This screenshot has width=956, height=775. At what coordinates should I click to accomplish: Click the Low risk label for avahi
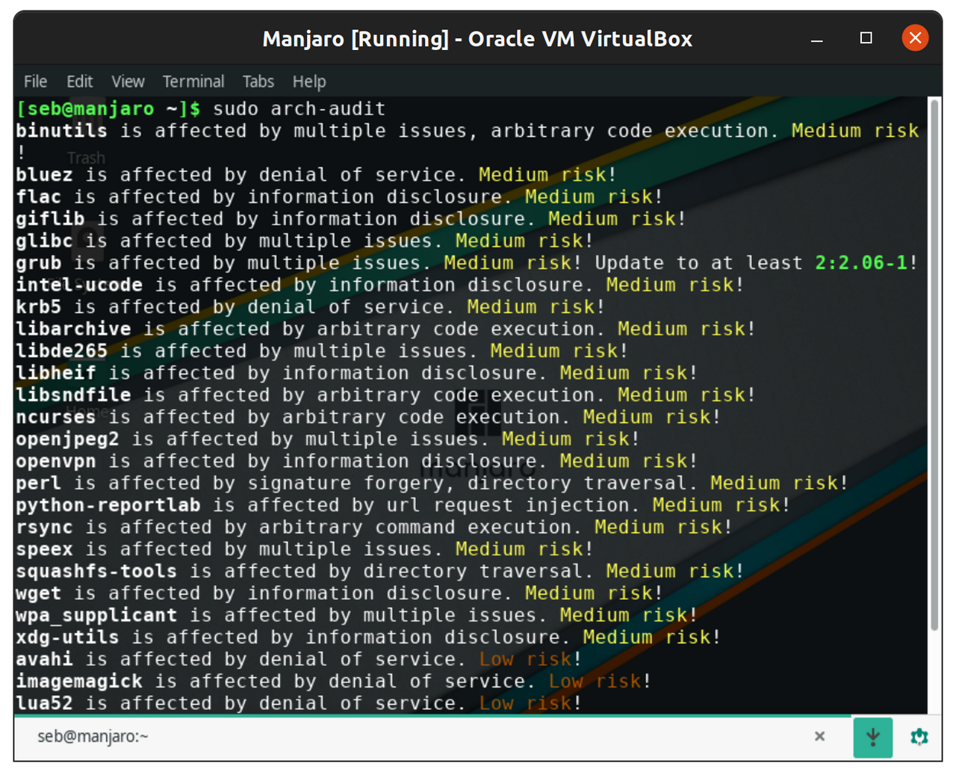click(525, 659)
